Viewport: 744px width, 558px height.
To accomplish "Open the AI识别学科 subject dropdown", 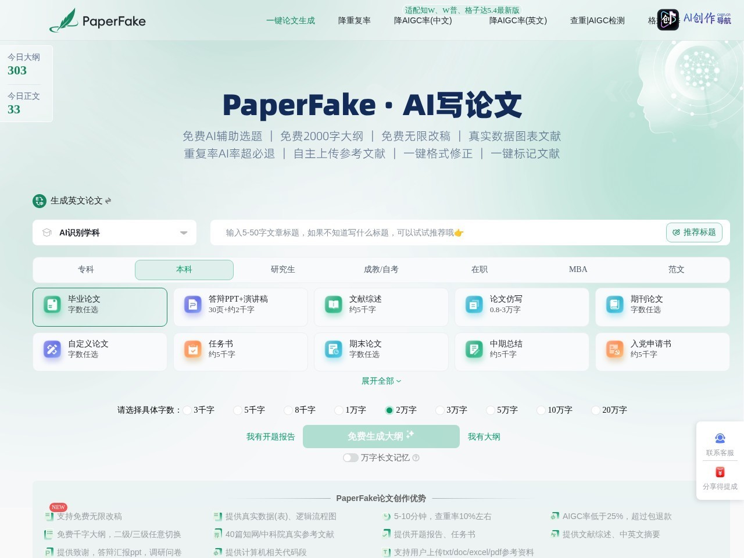I will (115, 233).
